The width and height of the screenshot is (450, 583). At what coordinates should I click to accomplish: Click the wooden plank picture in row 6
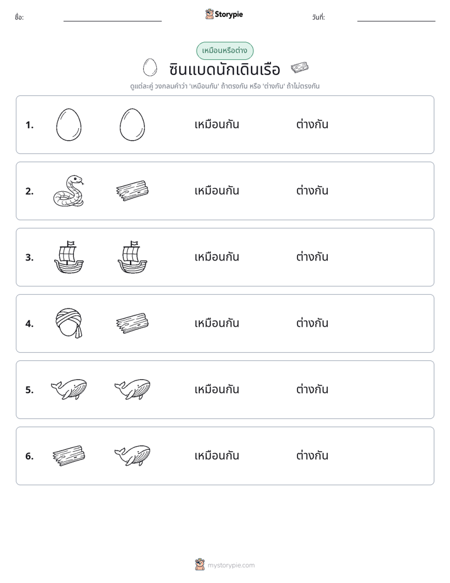click(69, 456)
